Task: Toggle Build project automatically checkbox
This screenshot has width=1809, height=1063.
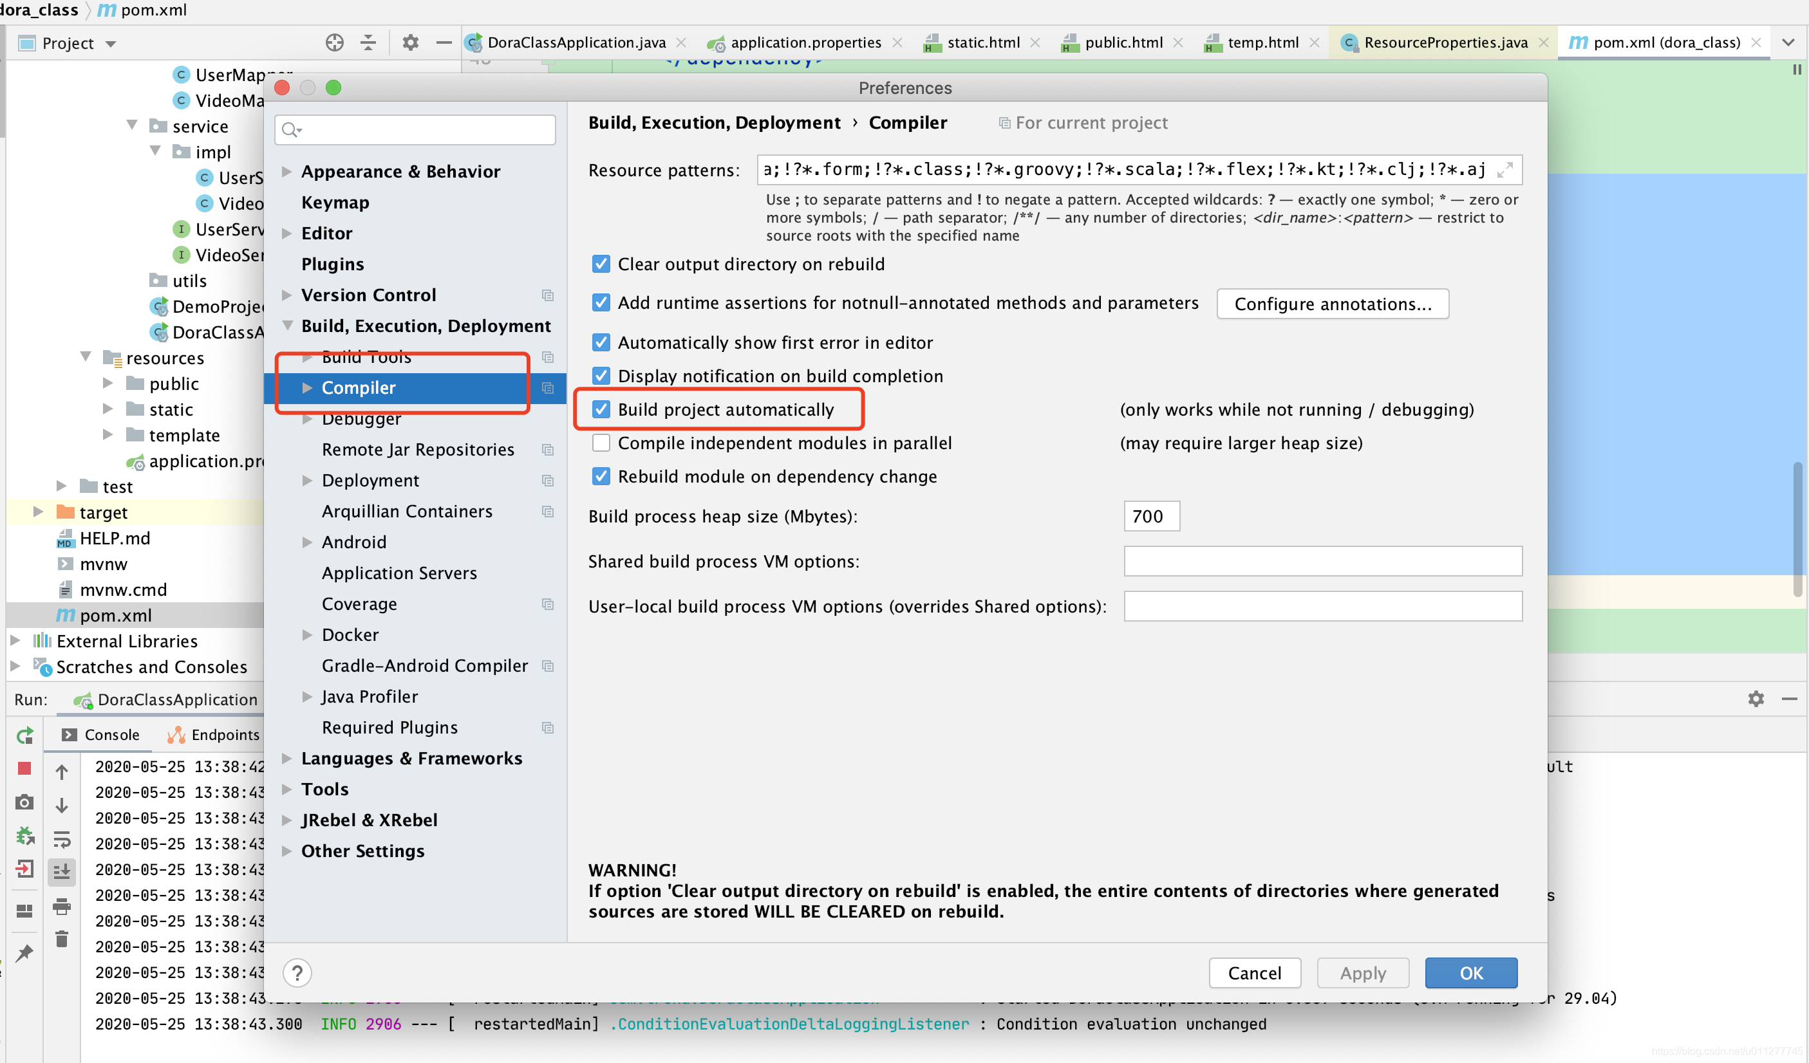Action: click(603, 409)
